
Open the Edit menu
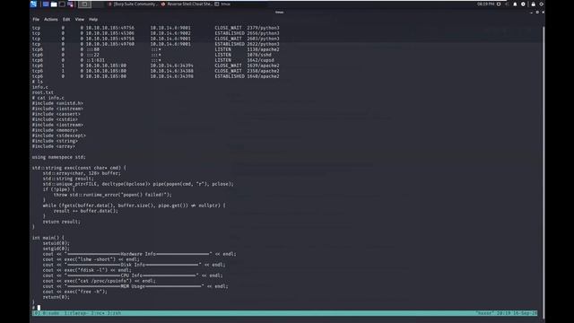pyautogui.click(x=66, y=20)
